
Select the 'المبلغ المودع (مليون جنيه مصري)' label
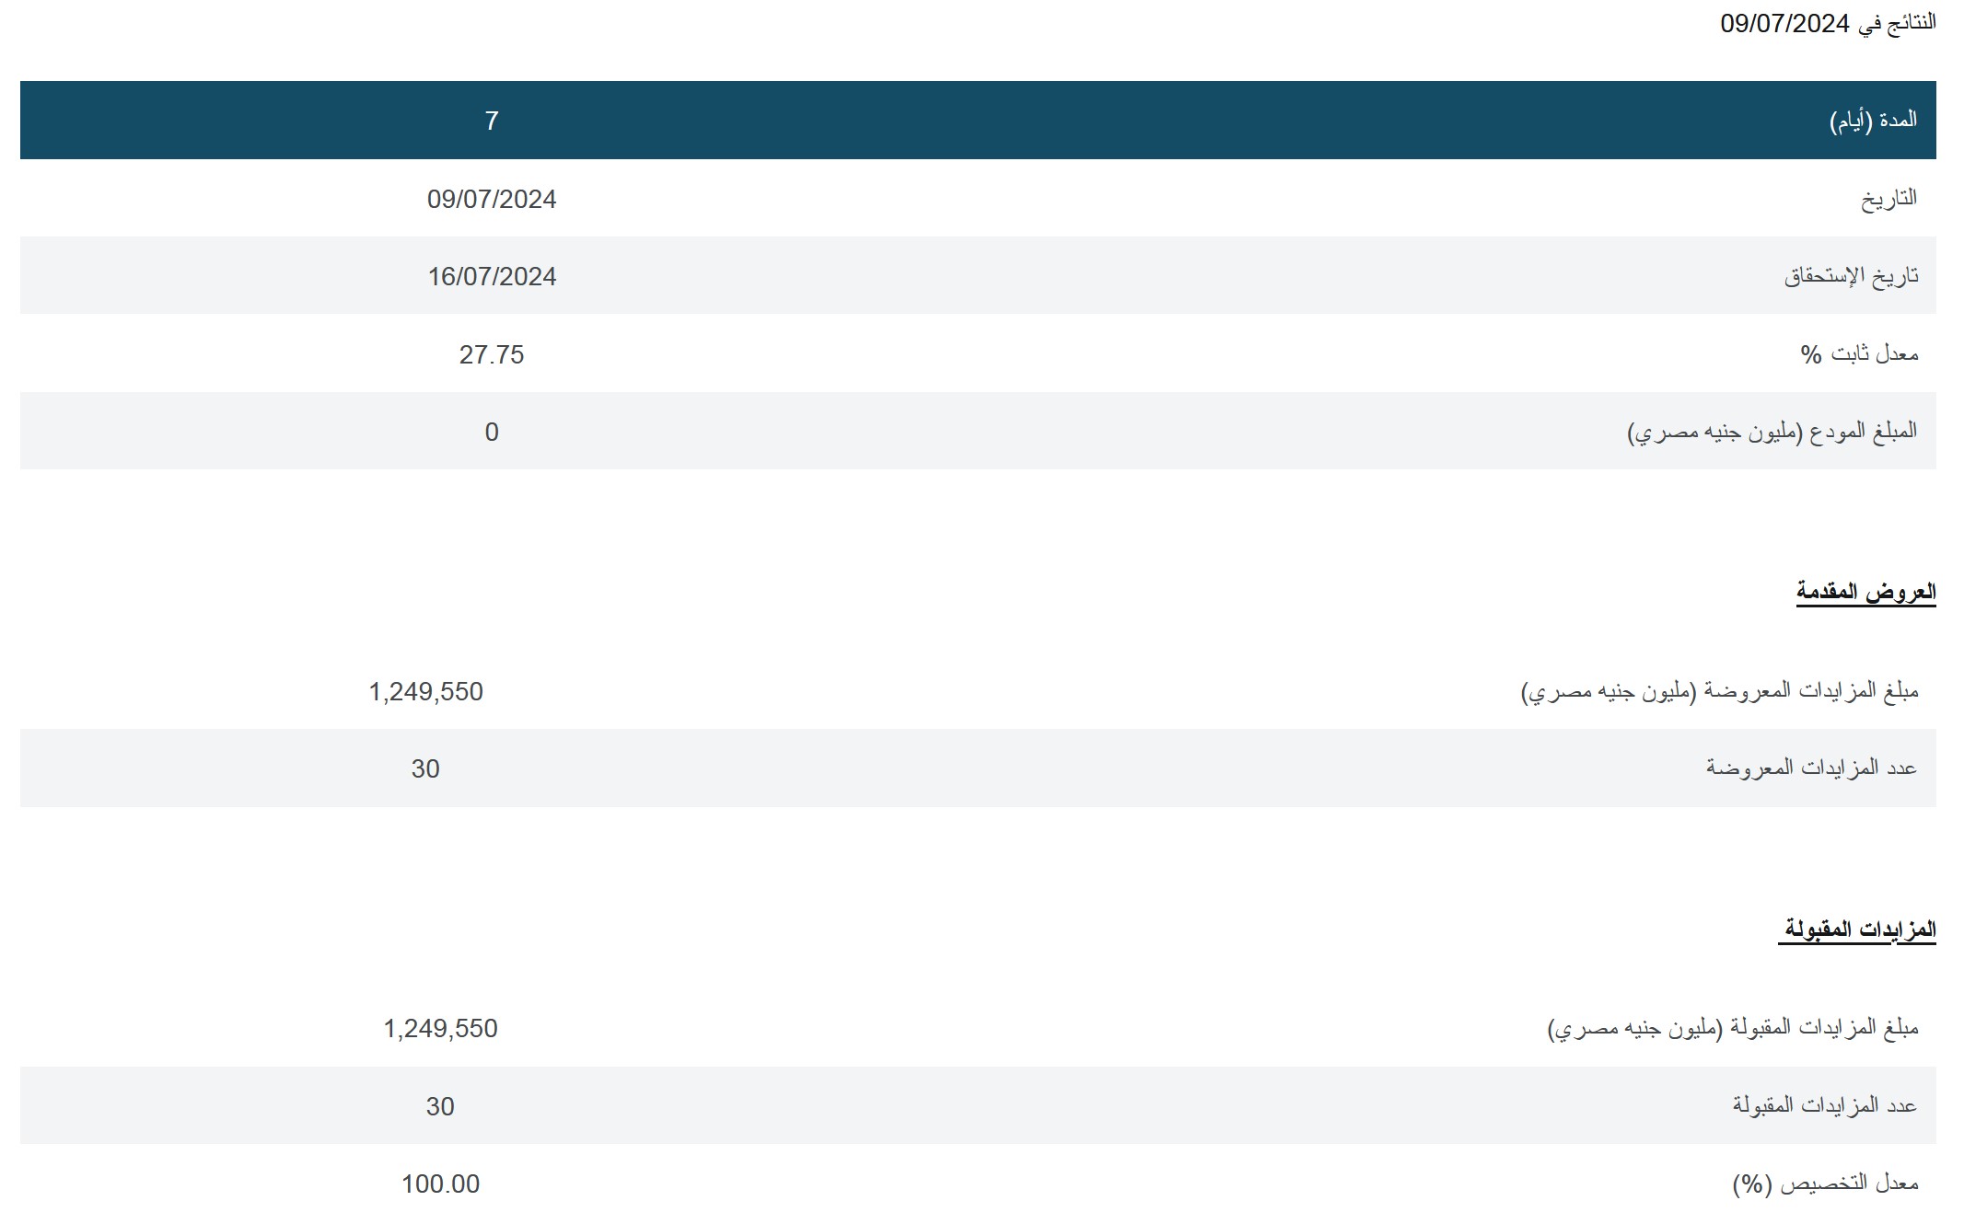[x=1772, y=432]
